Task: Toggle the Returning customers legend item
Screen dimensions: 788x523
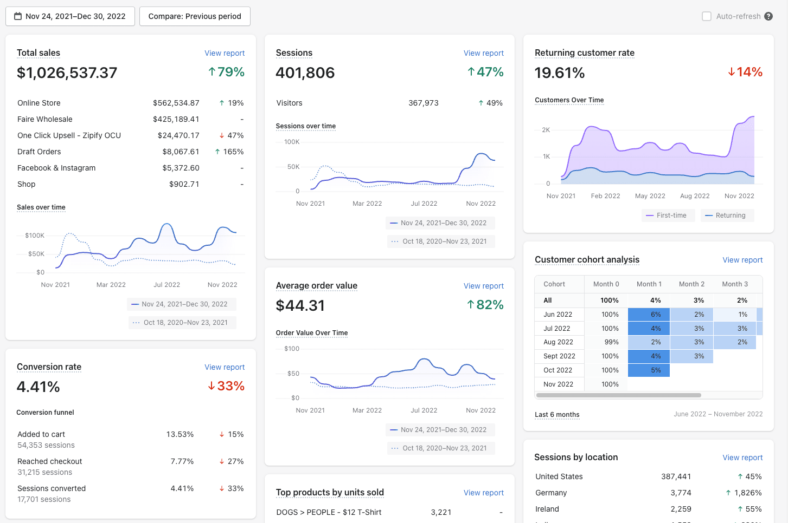Action: [x=725, y=215]
